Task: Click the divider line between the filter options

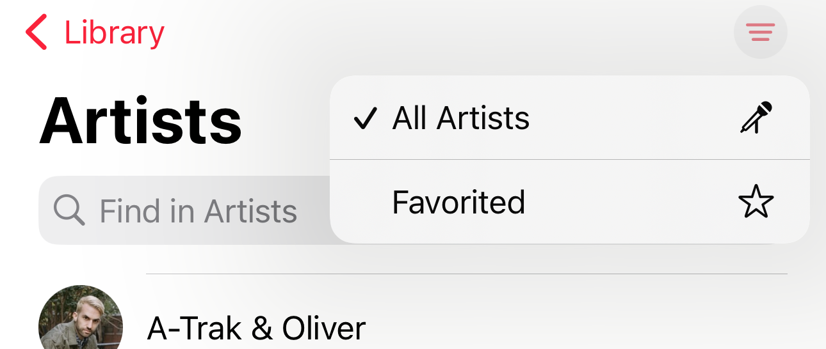Action: 570,159
